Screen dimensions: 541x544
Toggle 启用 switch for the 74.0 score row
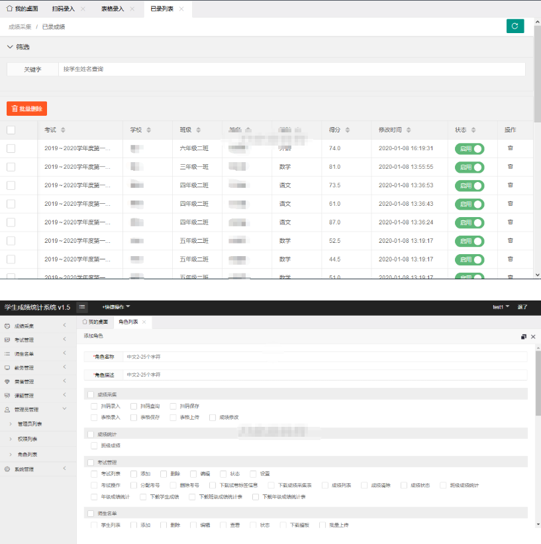[x=469, y=149]
